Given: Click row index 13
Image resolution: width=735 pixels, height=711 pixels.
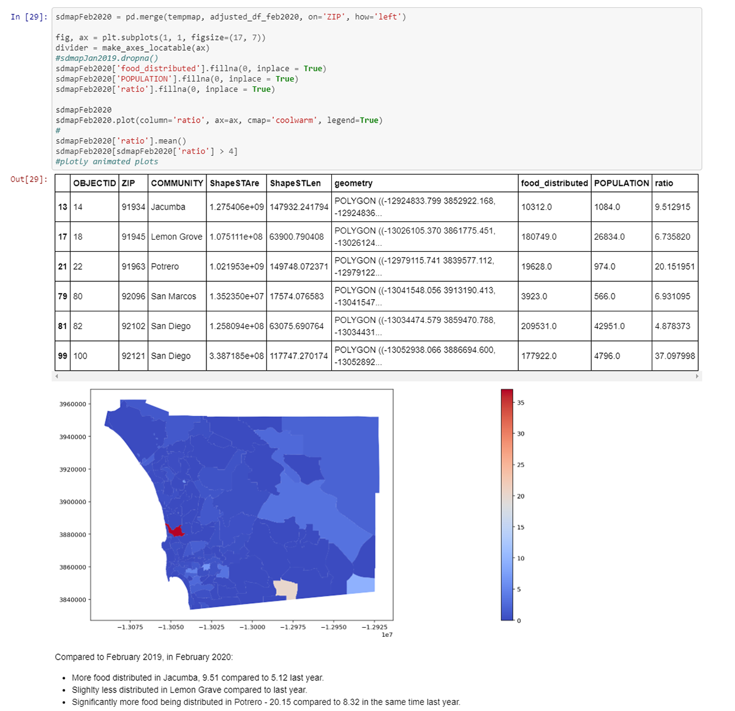Looking at the screenshot, I should point(62,207).
